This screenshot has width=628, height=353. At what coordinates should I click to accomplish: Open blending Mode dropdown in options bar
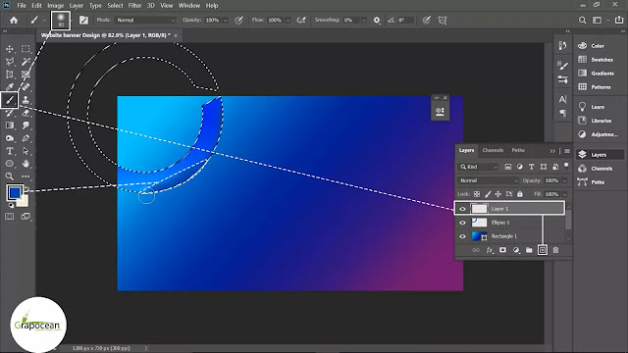pos(145,20)
